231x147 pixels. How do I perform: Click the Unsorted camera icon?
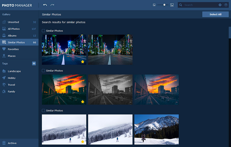click(x=4, y=22)
